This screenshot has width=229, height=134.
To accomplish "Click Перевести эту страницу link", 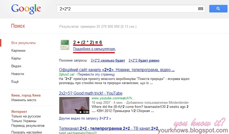I will (x=96, y=75).
